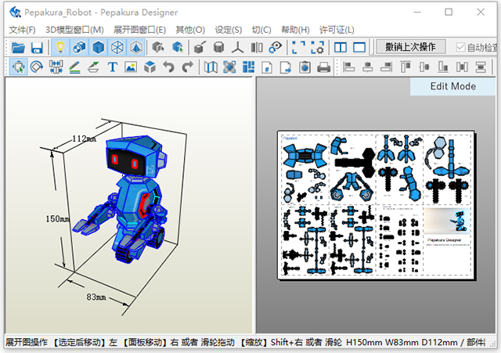
Task: Open the 文件(F) menu
Action: pyautogui.click(x=22, y=30)
